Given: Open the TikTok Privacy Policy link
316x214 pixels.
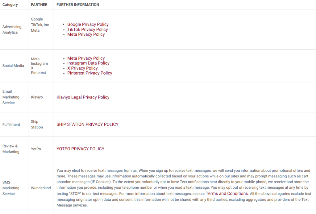Looking at the screenshot, I should [88, 30].
